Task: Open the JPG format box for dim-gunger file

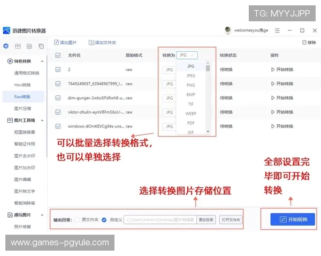Action: click(x=169, y=98)
